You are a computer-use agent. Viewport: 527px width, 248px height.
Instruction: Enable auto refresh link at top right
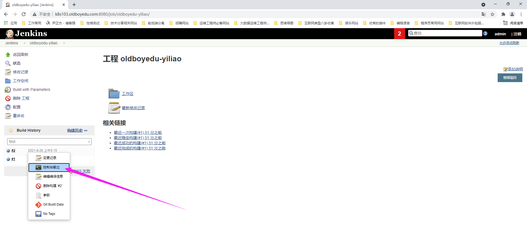tap(509, 43)
